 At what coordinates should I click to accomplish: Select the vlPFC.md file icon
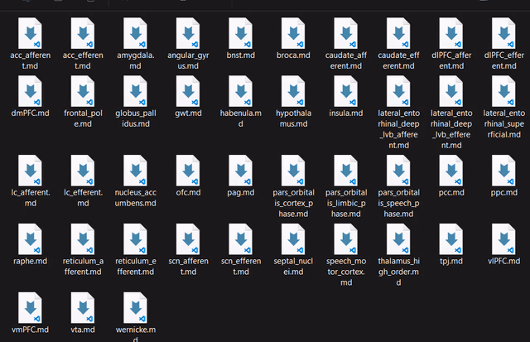pyautogui.click(x=504, y=239)
